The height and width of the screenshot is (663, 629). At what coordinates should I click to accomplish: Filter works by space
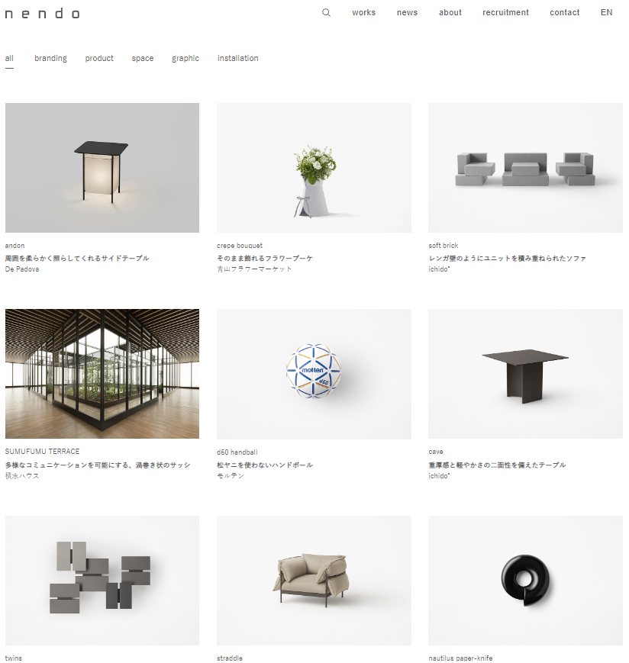click(x=143, y=58)
